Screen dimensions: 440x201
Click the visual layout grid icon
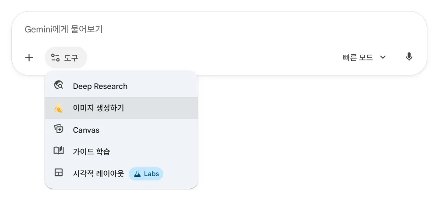coord(59,173)
